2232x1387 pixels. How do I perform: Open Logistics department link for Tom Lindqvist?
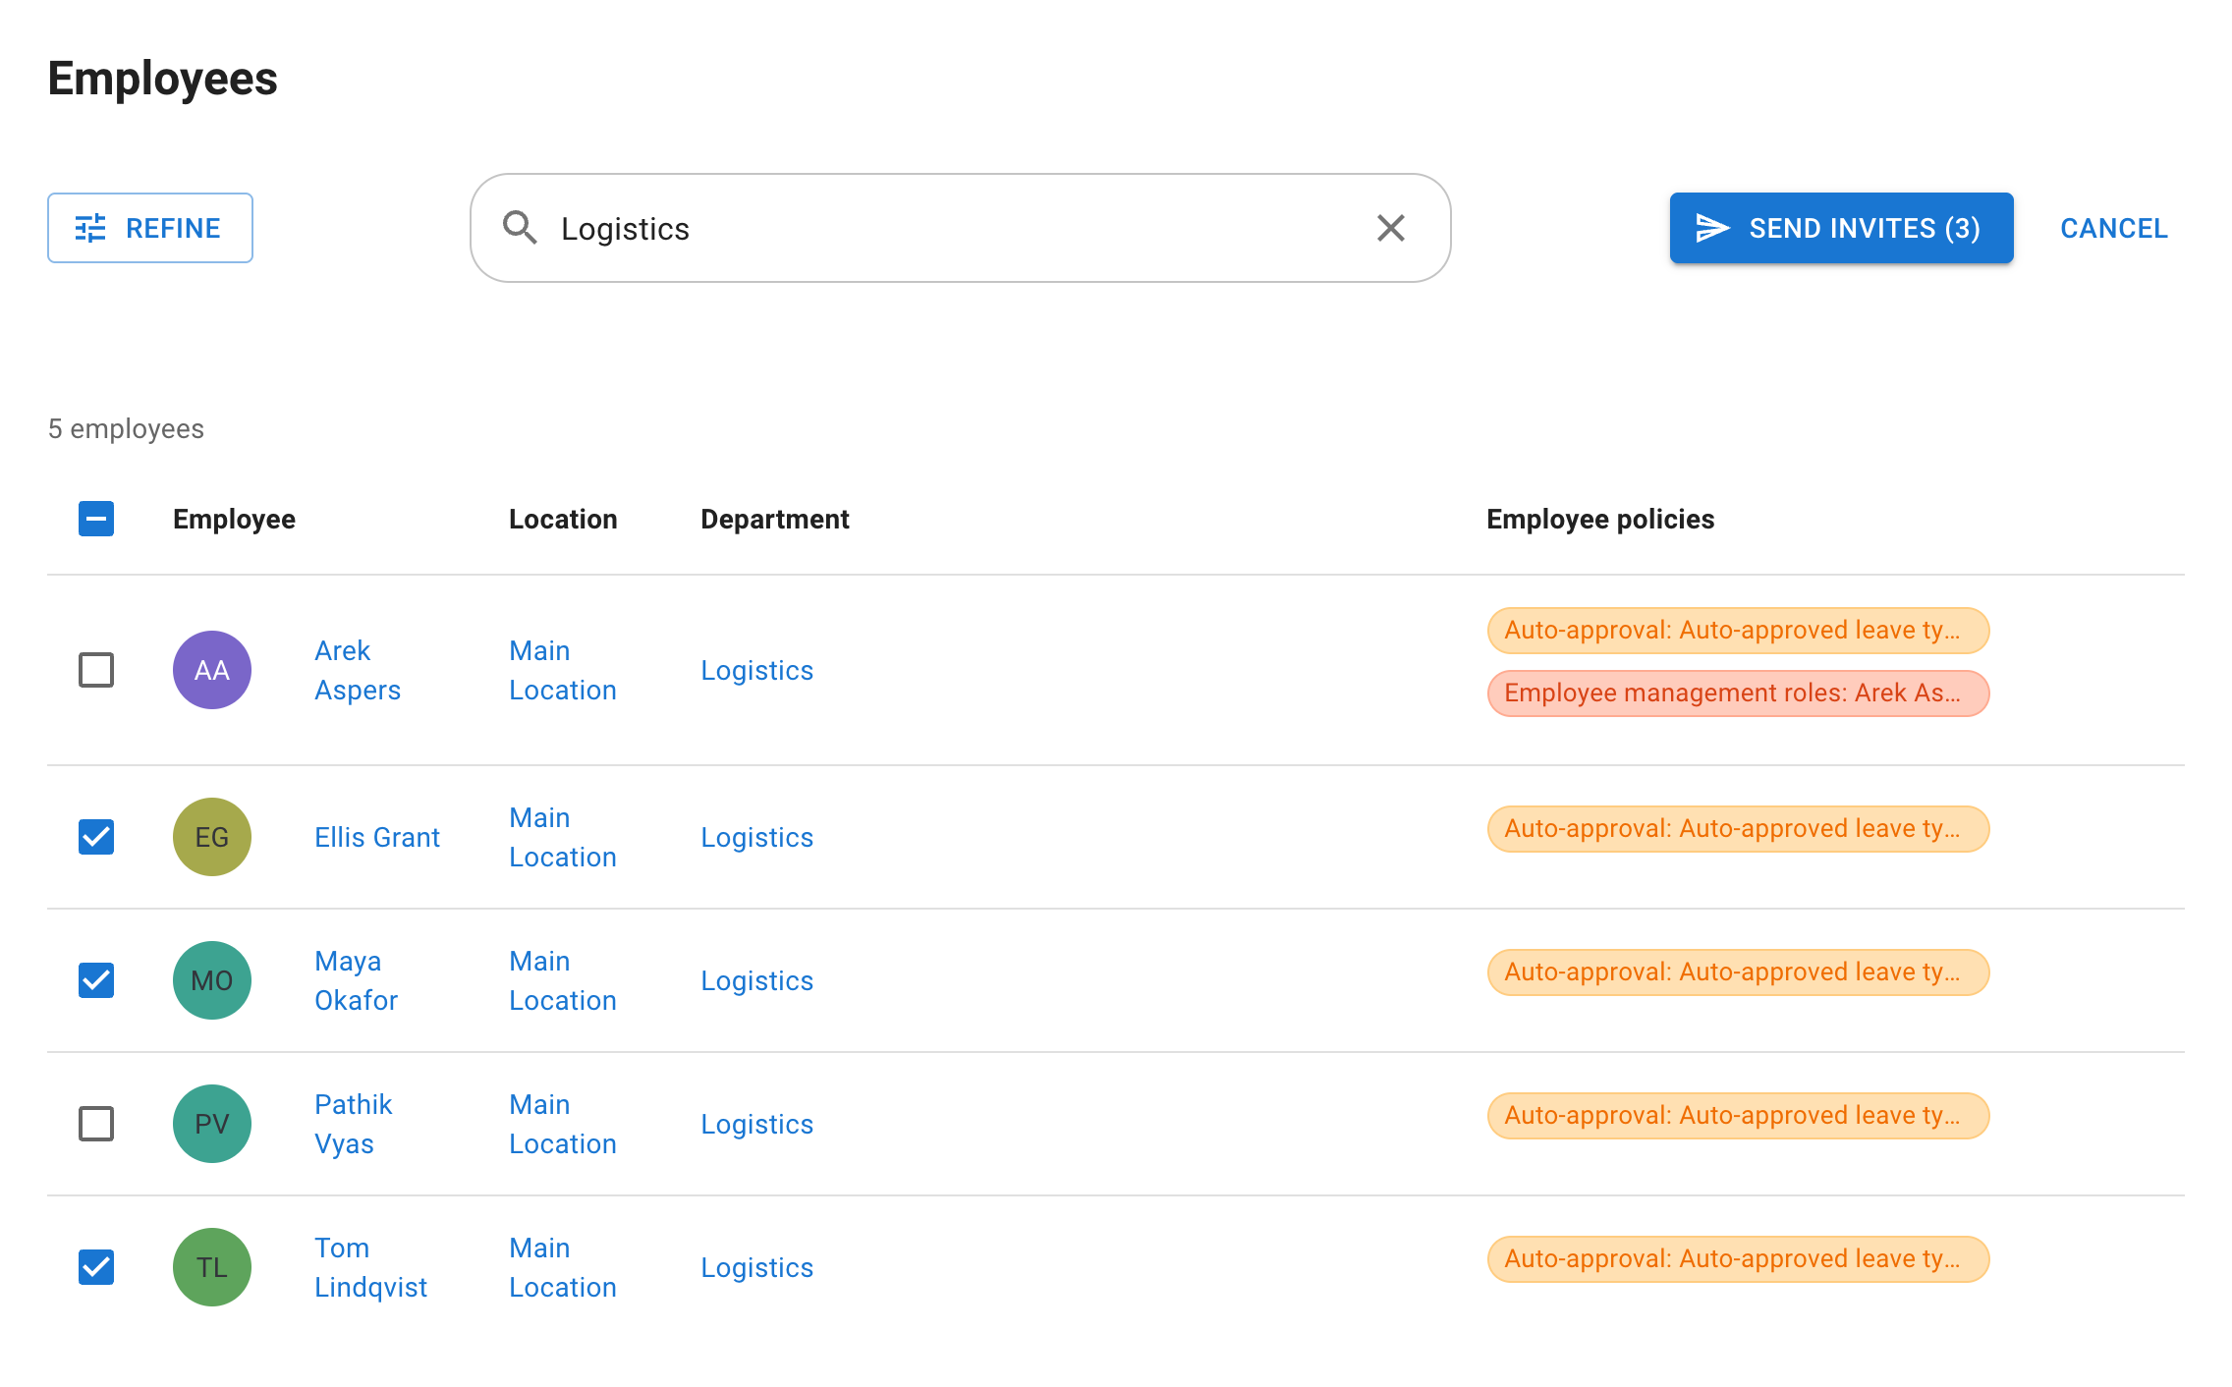click(x=756, y=1267)
